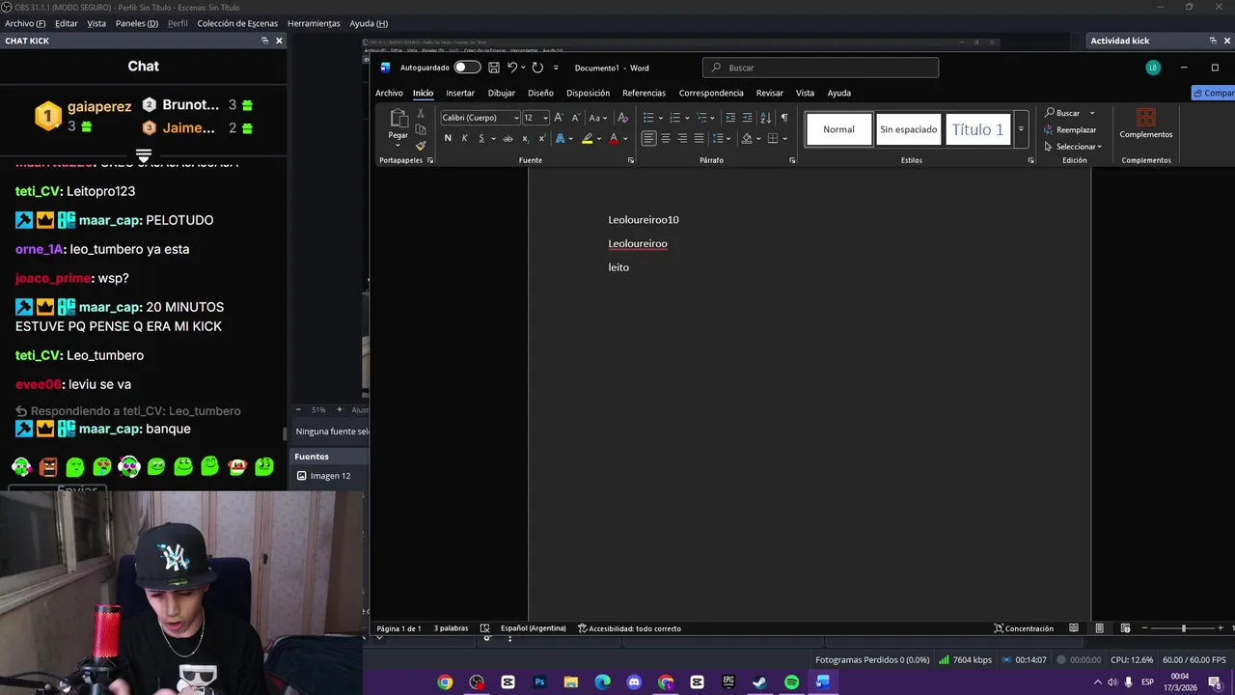Toggle bold N formatting

coord(448,139)
